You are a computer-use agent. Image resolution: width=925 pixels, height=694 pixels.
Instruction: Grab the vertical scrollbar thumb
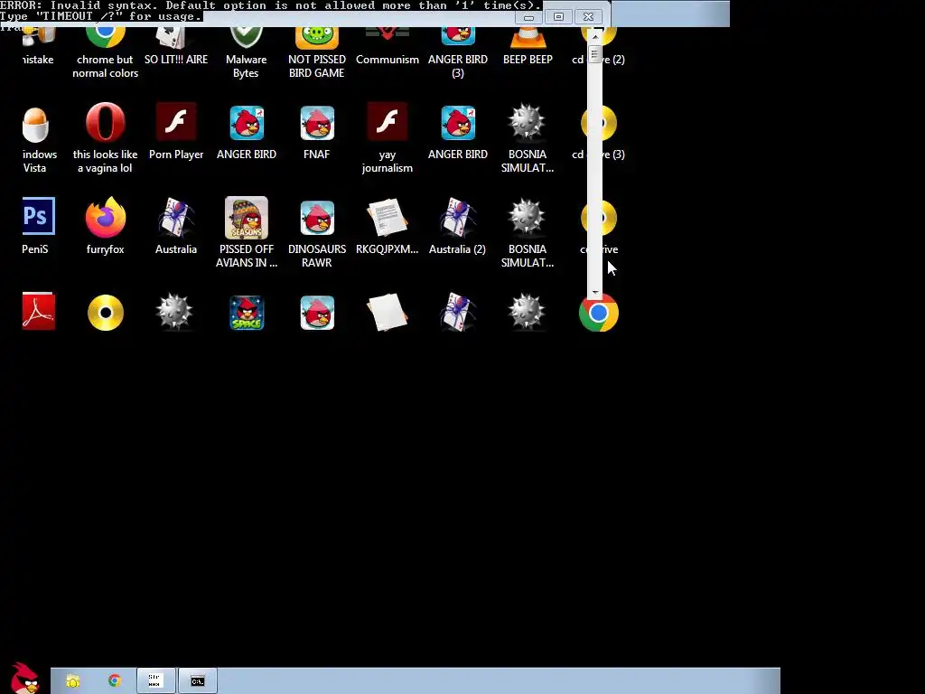pyautogui.click(x=594, y=55)
